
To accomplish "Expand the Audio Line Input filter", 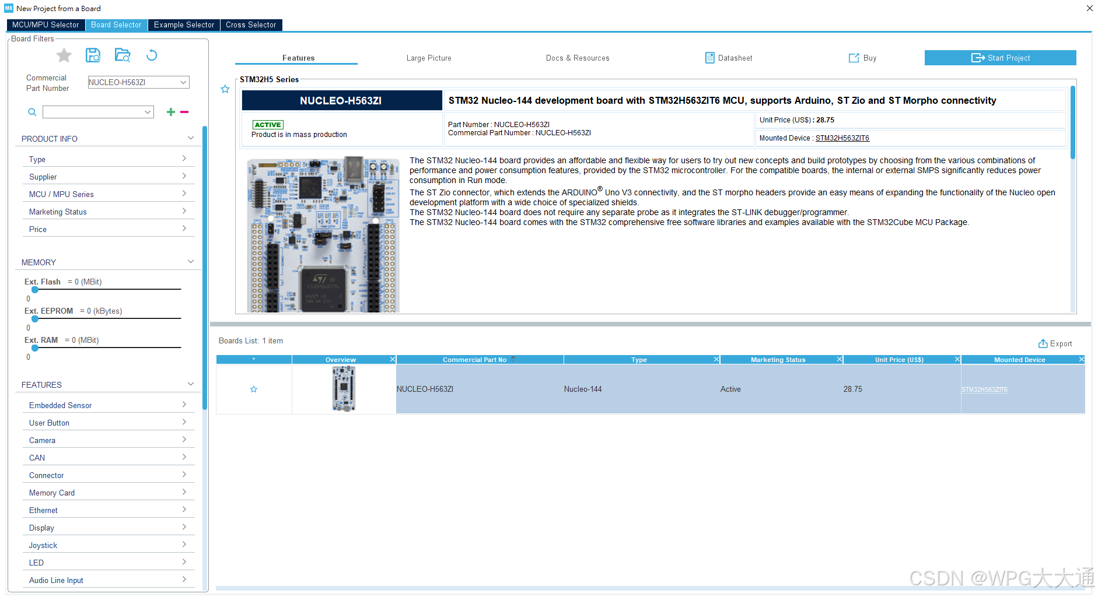I will pos(184,580).
